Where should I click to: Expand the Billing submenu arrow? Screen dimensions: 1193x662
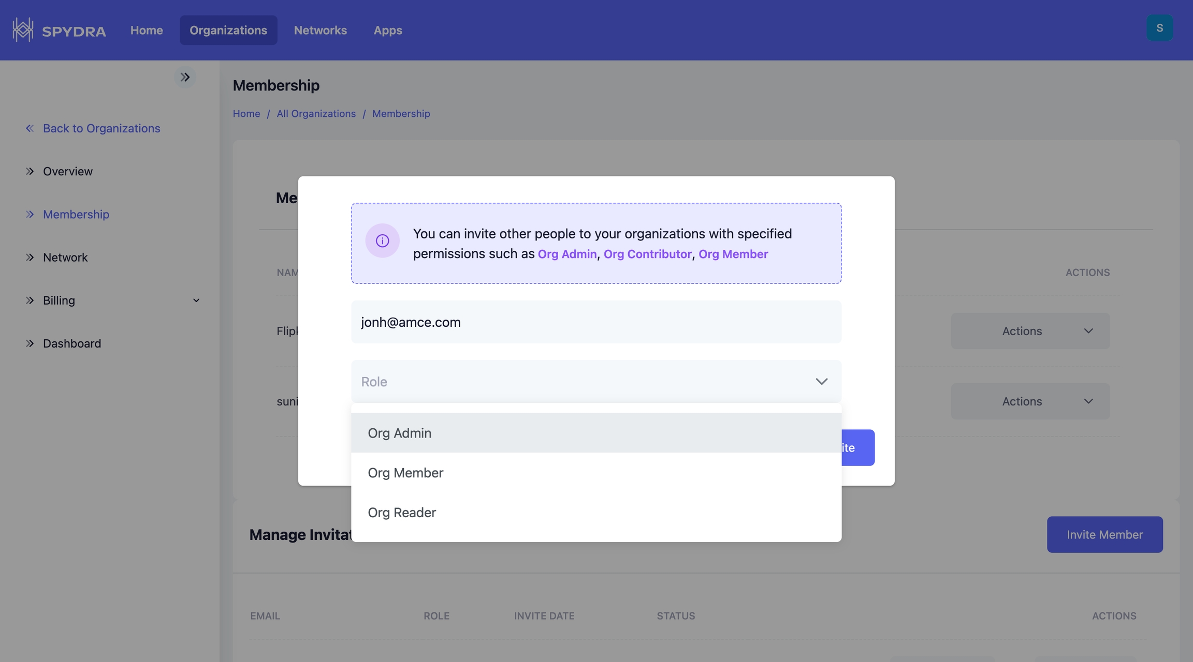point(196,300)
